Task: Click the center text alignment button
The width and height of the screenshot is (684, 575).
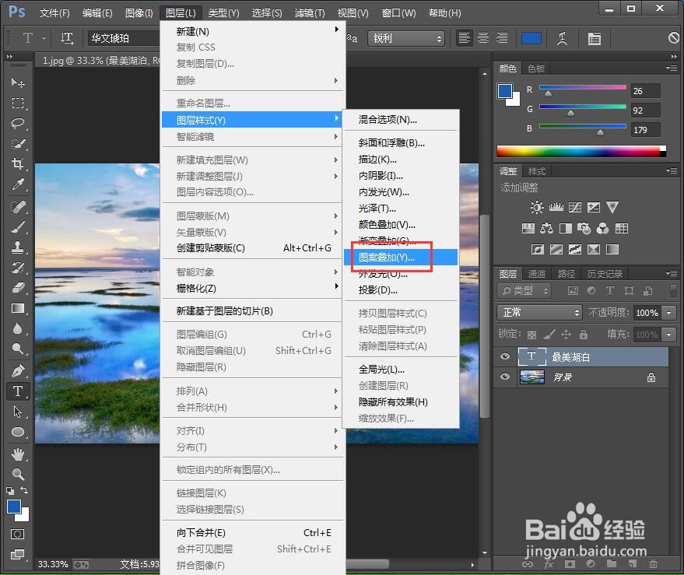Action: 482,37
